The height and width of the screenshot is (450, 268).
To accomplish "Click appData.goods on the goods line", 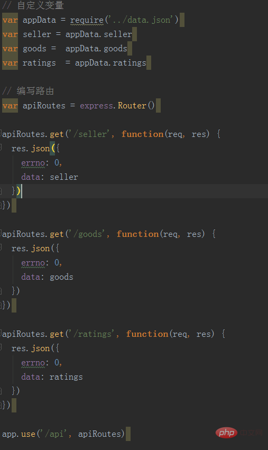I will click(x=96, y=49).
